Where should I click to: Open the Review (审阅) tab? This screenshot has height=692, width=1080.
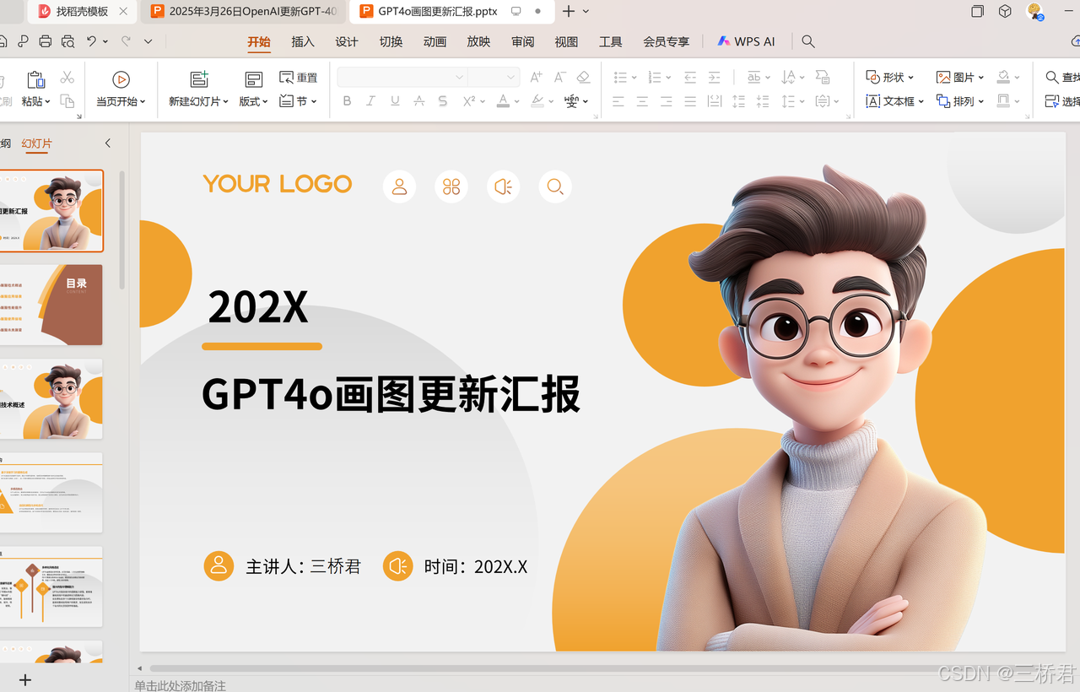coord(522,41)
